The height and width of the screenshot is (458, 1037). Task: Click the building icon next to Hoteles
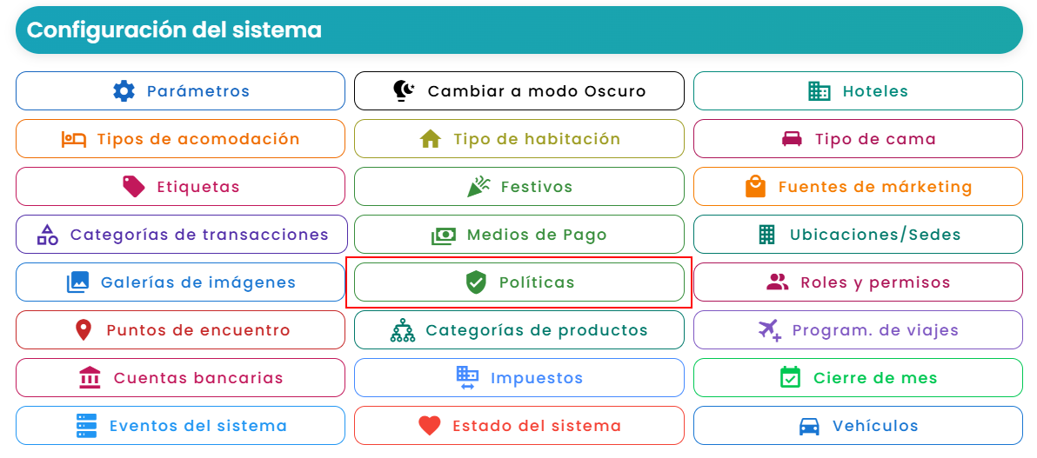(820, 90)
